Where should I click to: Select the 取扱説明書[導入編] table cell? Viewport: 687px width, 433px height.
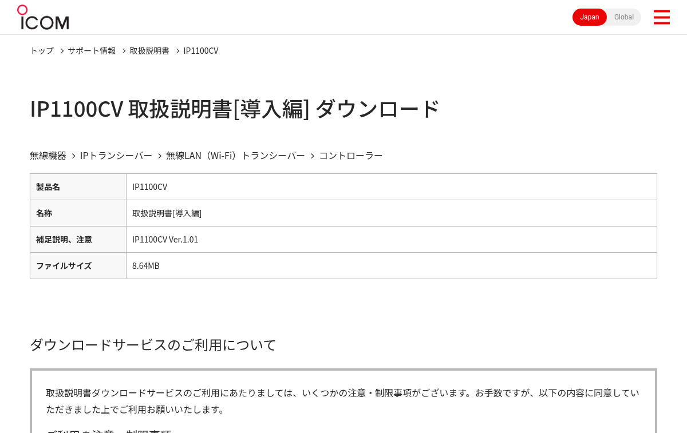pyautogui.click(x=392, y=213)
